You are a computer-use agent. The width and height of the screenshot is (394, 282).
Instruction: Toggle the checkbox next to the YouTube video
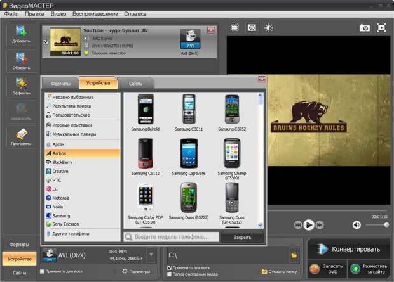(x=44, y=42)
